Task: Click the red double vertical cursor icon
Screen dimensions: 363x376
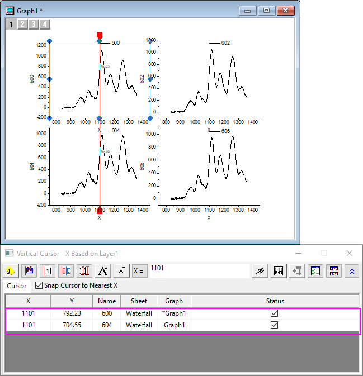Action: (84, 271)
